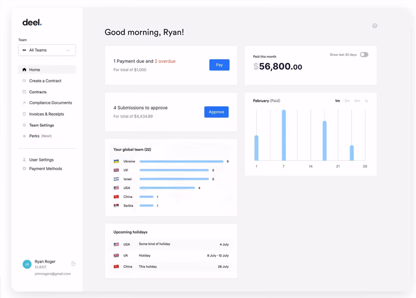Click the USA flag in Upcoming holidays
The height and width of the screenshot is (298, 416).
tap(116, 244)
